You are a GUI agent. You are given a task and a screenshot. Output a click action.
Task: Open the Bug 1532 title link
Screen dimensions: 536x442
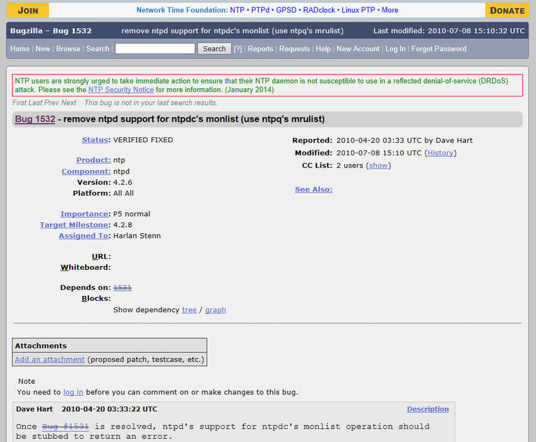(35, 119)
